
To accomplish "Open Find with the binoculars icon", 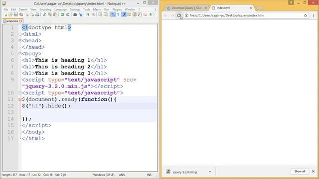I will point(75,14).
